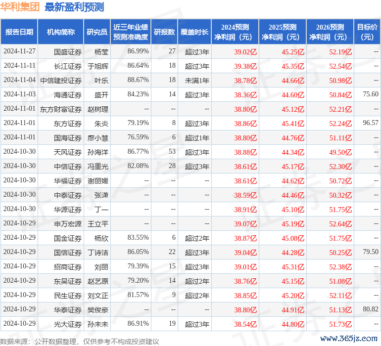Viewport: 381px width, 346px height.
Task: Click report count 53
Action: coord(172,151)
